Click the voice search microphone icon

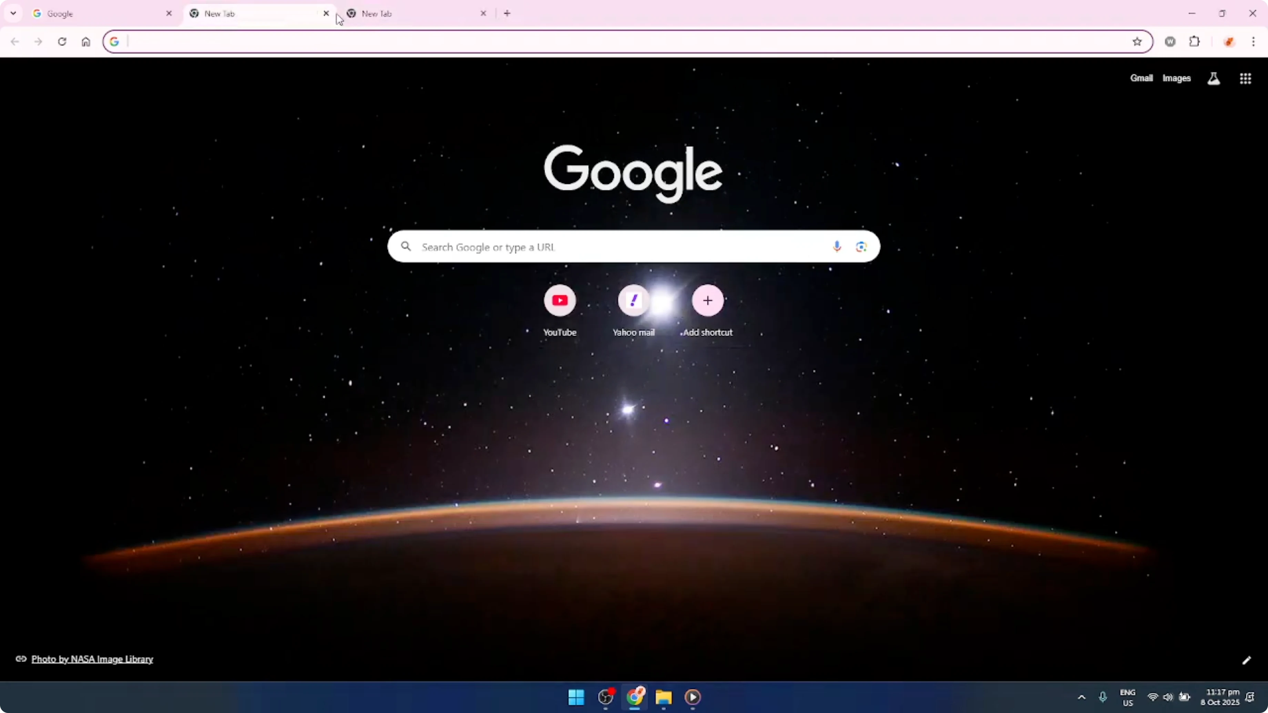point(837,247)
